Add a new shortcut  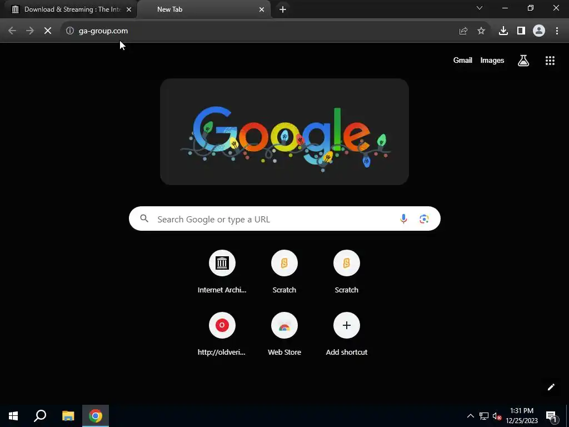[347, 334]
